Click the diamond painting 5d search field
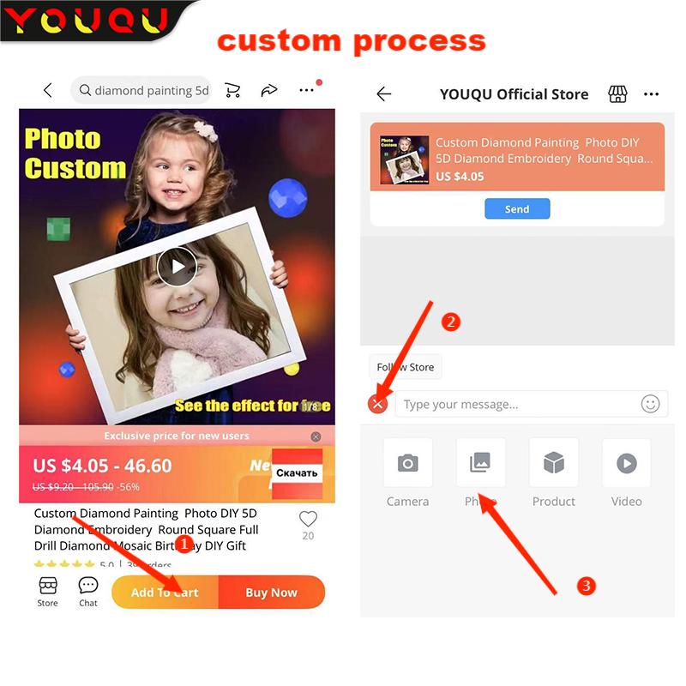This screenshot has height=686, width=686. [x=141, y=90]
